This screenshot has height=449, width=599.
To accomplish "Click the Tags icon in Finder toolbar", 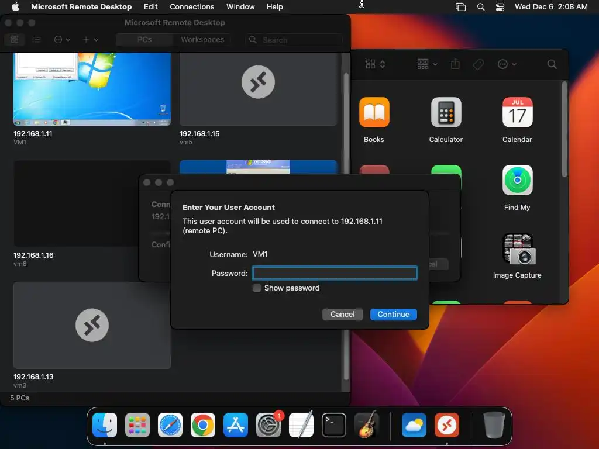I will pos(478,64).
